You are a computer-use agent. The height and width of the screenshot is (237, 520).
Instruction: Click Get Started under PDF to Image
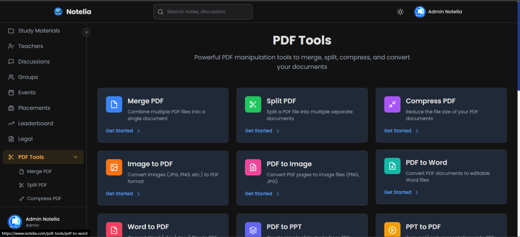click(258, 194)
